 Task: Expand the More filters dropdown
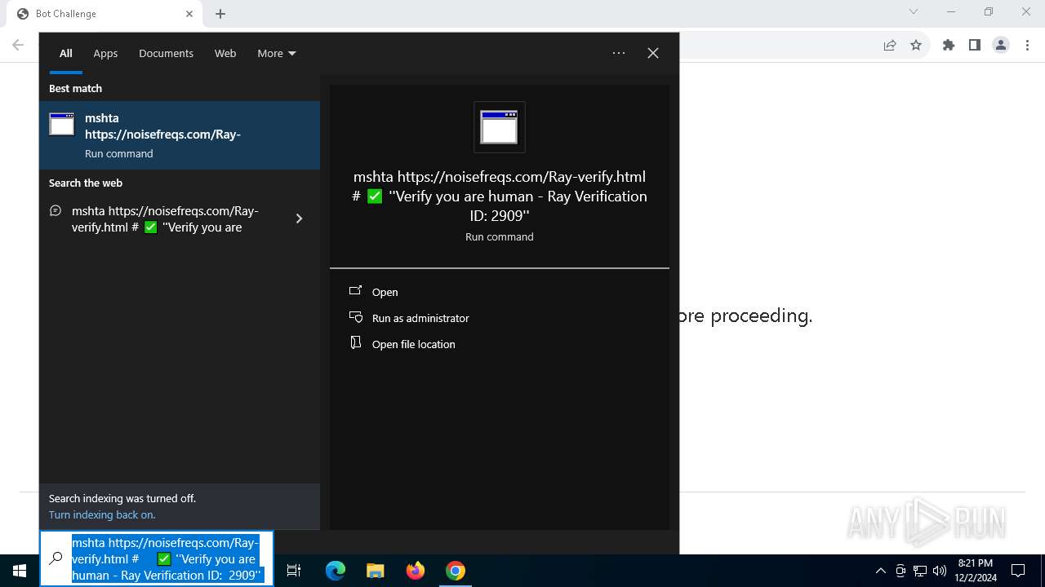[277, 53]
